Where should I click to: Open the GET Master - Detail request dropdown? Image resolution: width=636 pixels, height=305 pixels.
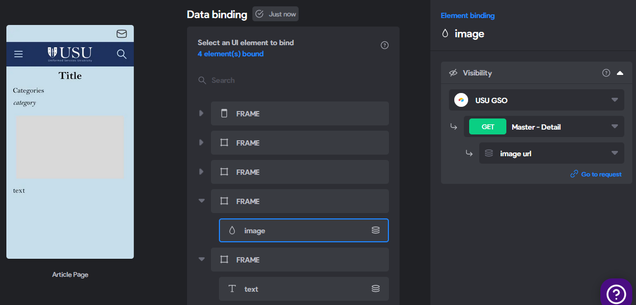[x=544, y=126]
